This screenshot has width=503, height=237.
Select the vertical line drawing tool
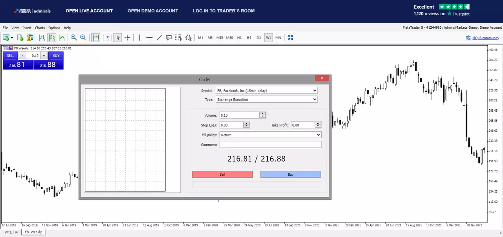[x=139, y=38]
